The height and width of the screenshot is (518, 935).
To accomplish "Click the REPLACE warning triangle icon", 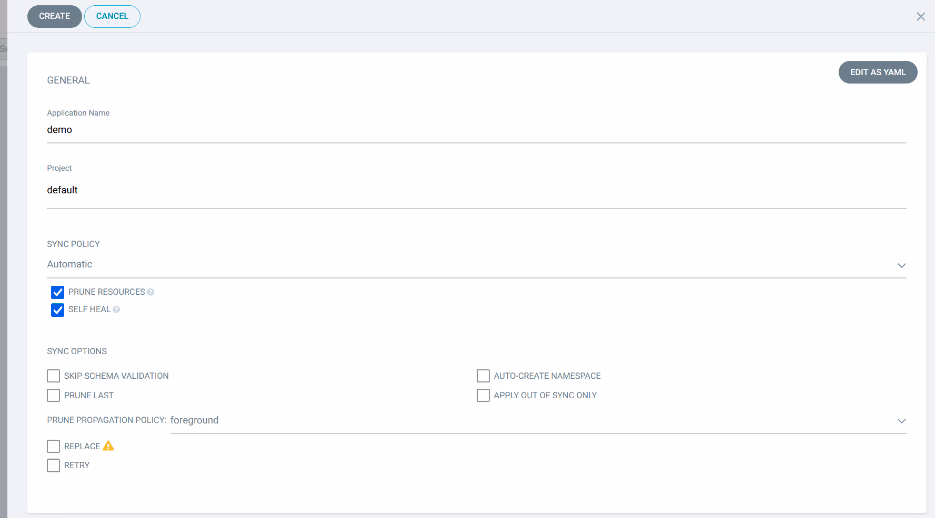I will coord(108,446).
